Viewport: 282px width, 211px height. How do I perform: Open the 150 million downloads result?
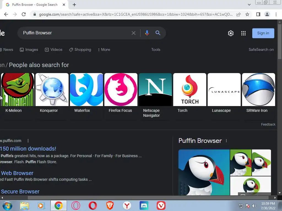pos(28,149)
